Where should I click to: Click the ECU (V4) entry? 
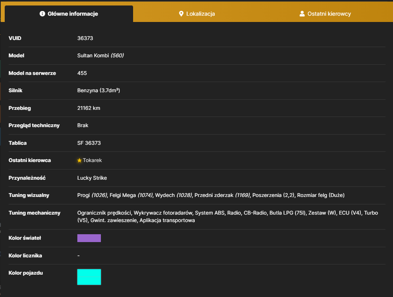click(350, 213)
